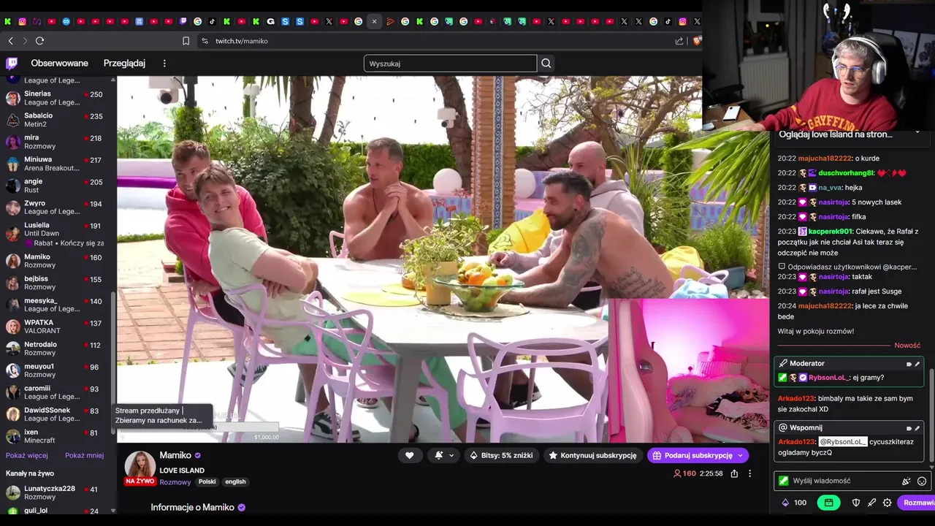Click Bitsy: 5% zniżki button
The width and height of the screenshot is (935, 526).
(500, 455)
